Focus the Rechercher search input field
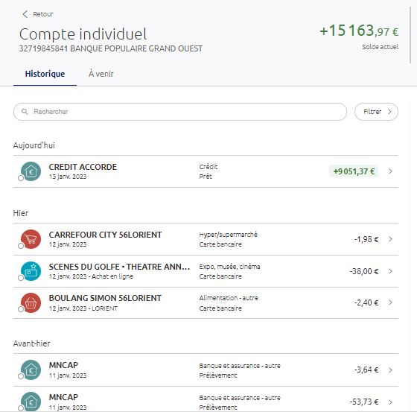 (x=180, y=112)
